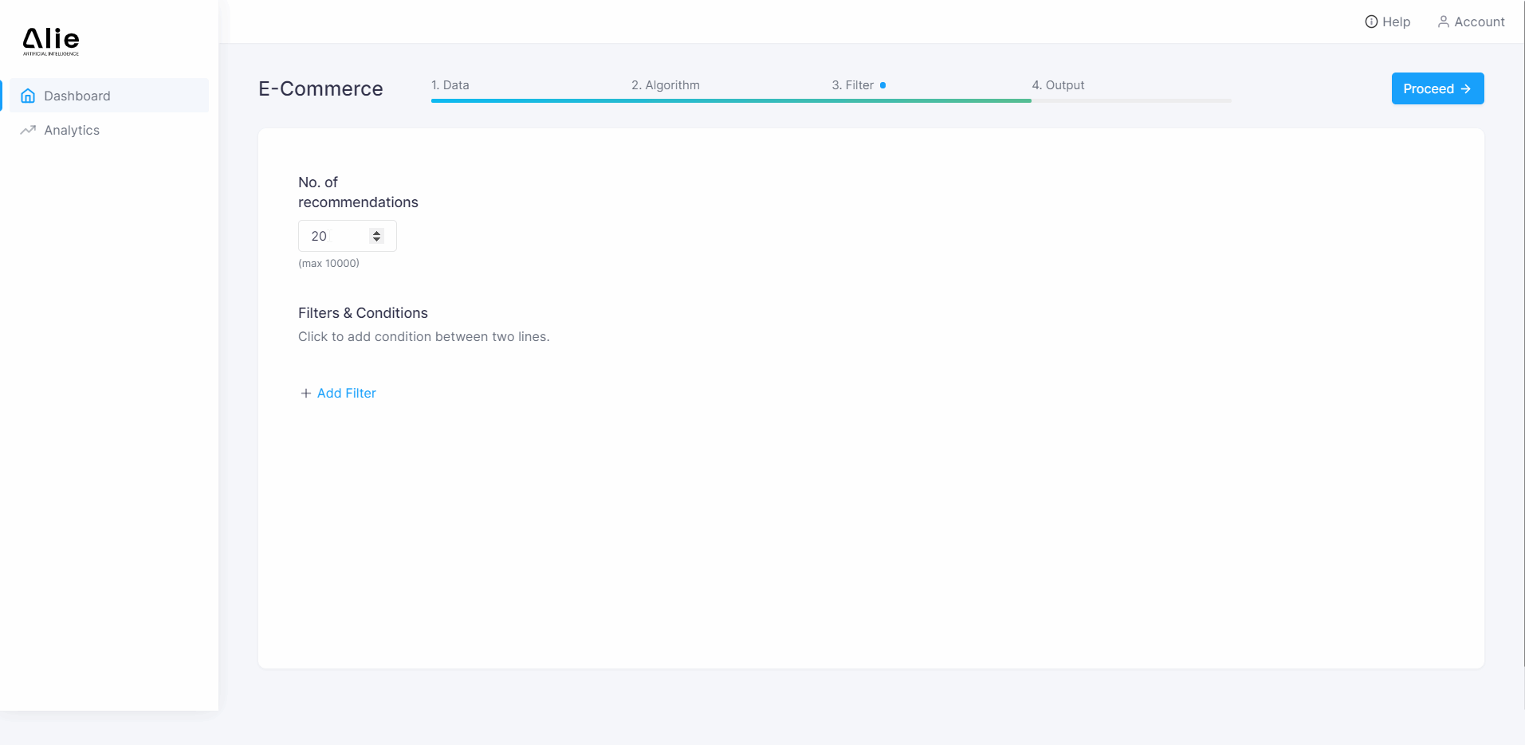The image size is (1525, 745).
Task: Click the blue dot next to Filter step
Action: point(882,85)
